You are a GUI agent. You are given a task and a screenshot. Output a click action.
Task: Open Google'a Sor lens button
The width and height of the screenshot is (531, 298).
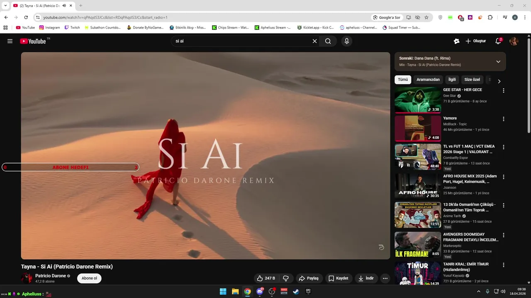click(387, 17)
